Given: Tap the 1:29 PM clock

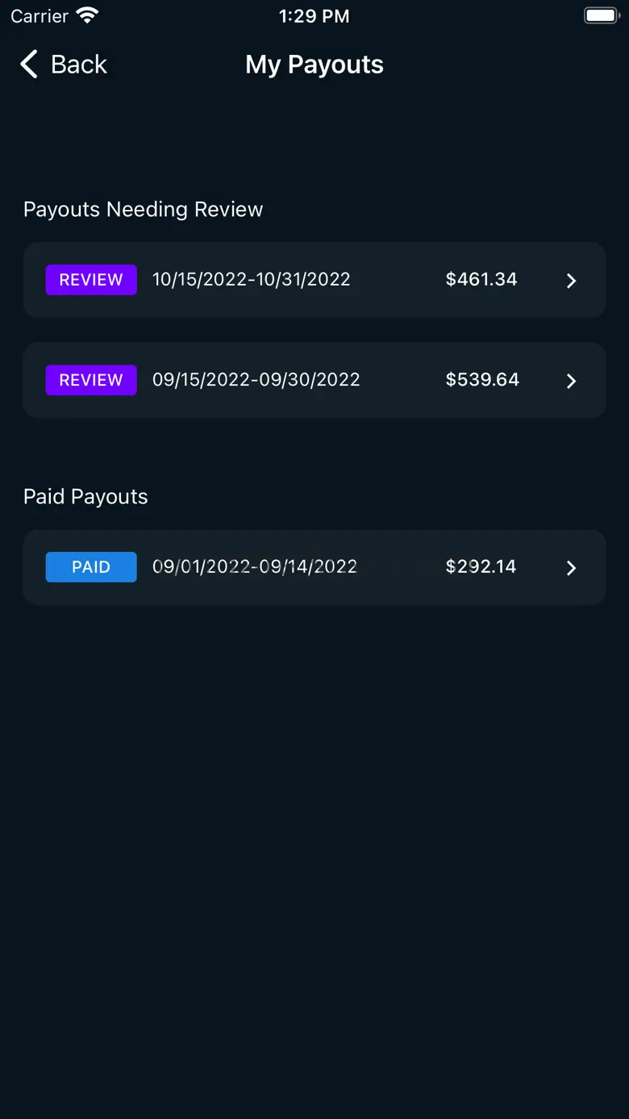Looking at the screenshot, I should [x=314, y=16].
